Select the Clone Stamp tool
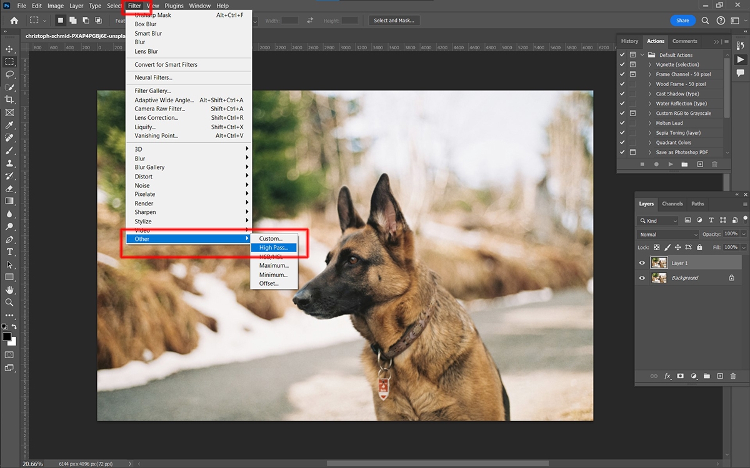 coord(9,163)
